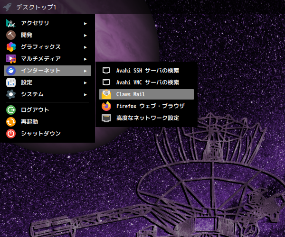
Task: Click the Claws Mail envelope icon
Action: [x=106, y=94]
